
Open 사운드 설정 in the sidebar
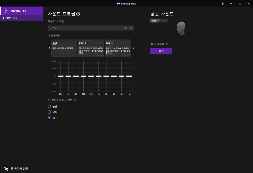click(12, 18)
